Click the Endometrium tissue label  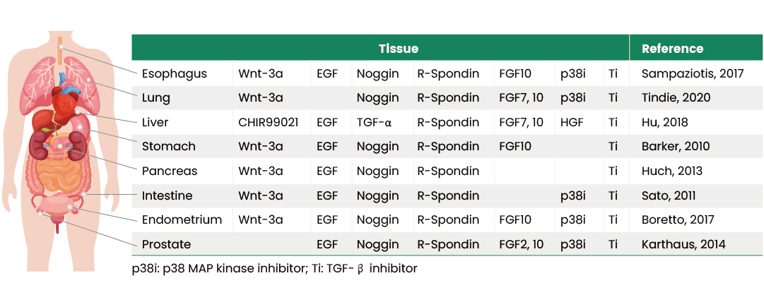point(182,219)
